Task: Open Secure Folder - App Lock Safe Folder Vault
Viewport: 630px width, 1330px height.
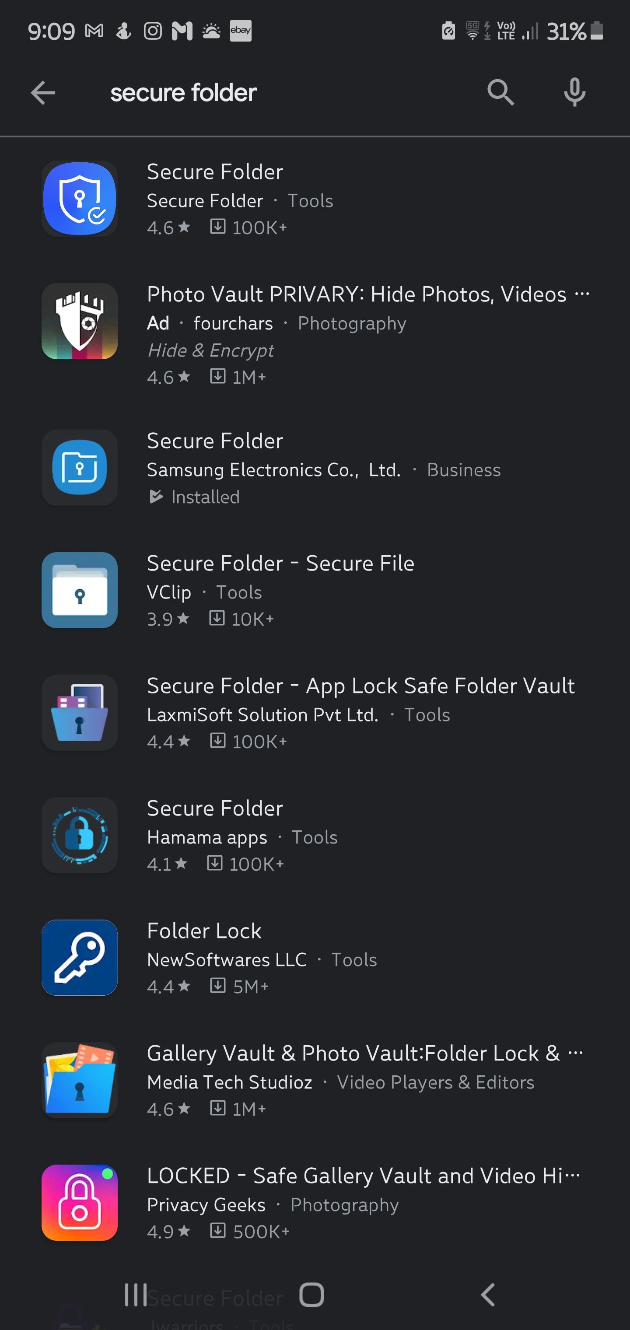Action: 360,686
